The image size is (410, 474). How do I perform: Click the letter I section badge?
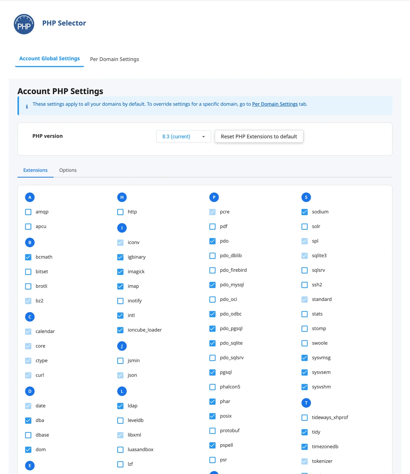click(122, 228)
